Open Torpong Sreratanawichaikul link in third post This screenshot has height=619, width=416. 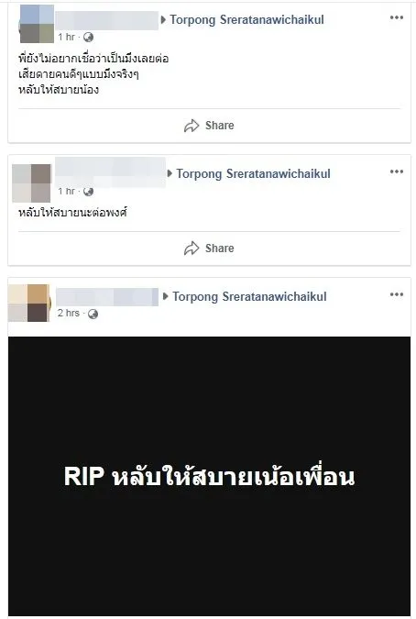[249, 296]
